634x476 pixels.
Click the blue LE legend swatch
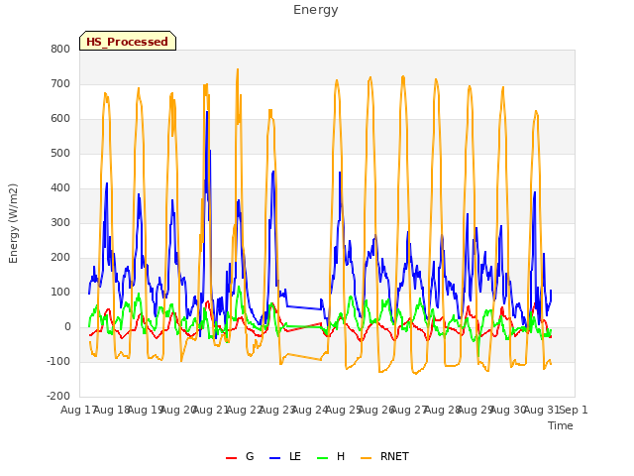(x=274, y=458)
